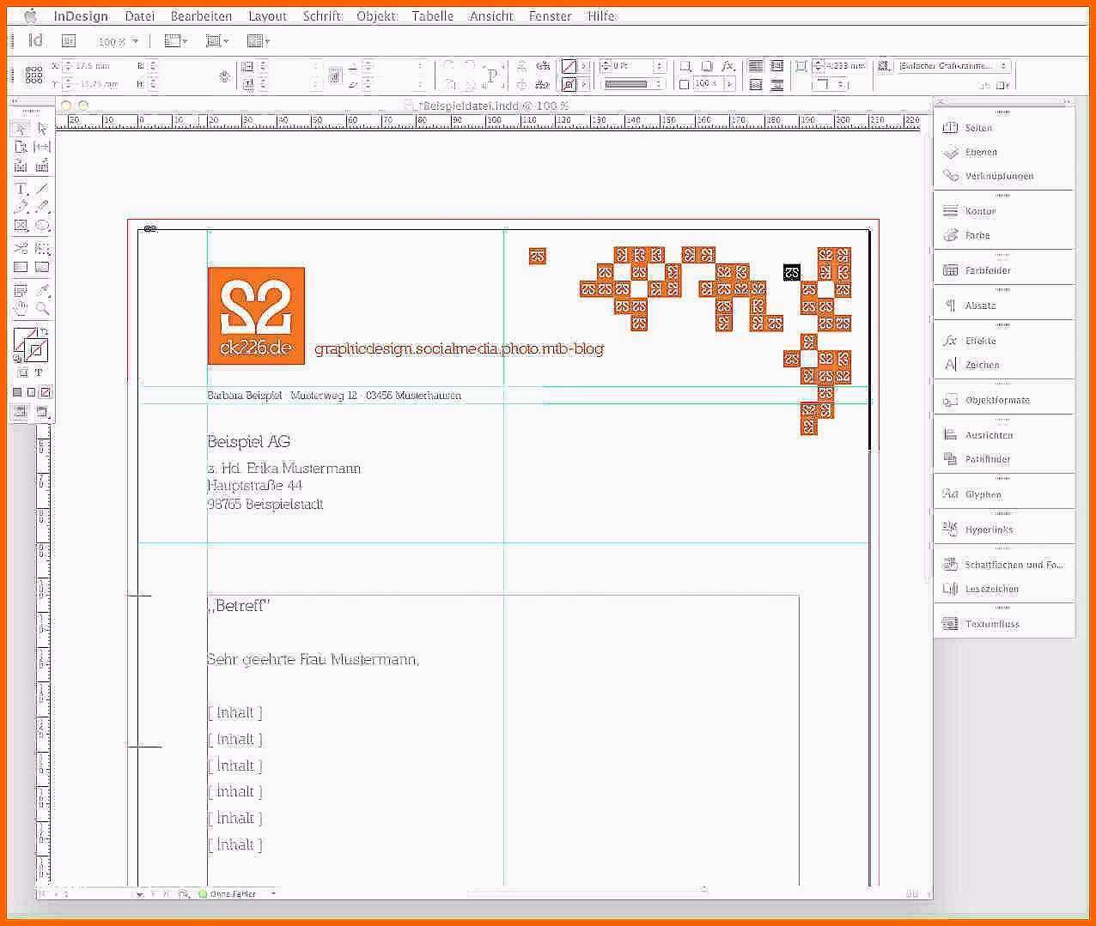1096x926 pixels.
Task: Open the Objekt menu
Action: (376, 15)
